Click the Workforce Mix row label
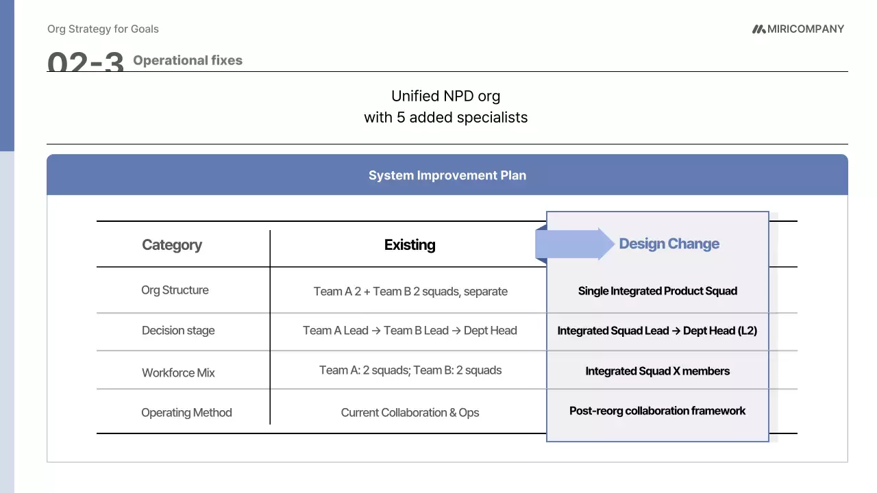The width and height of the screenshot is (877, 493). coord(178,373)
